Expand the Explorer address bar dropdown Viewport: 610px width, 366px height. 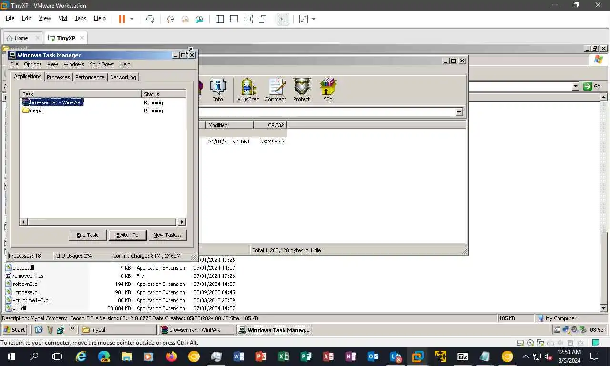[x=575, y=86]
